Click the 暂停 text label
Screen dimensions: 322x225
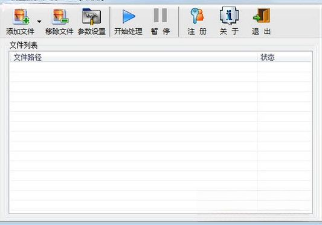tap(160, 32)
